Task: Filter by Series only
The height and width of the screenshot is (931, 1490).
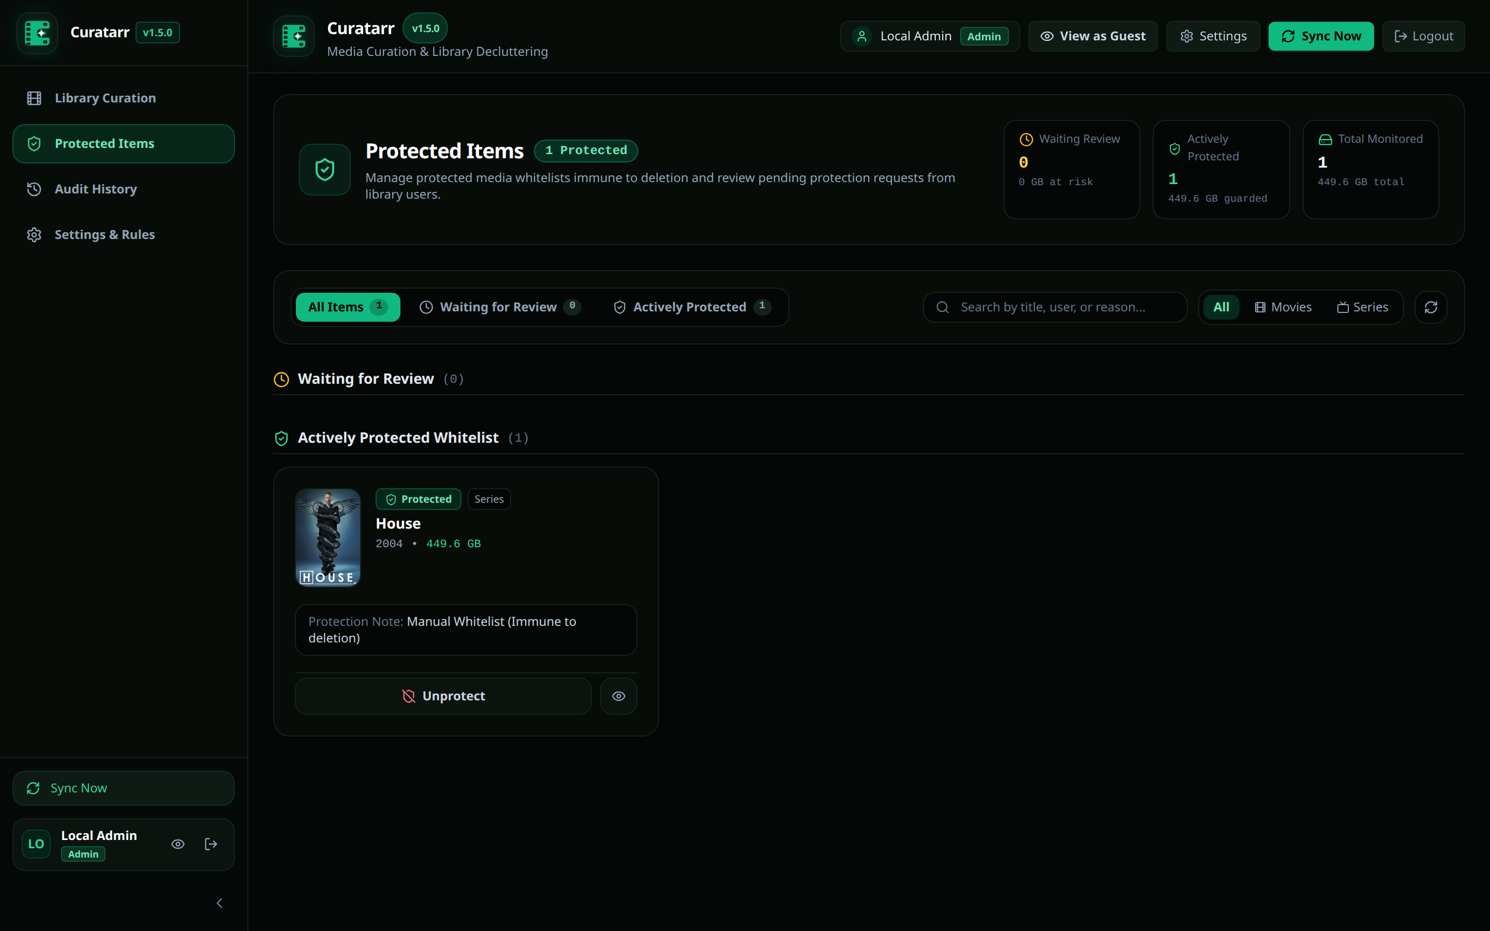Action: pyautogui.click(x=1363, y=307)
